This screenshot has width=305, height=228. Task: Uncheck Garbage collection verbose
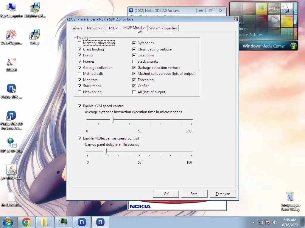click(x=134, y=68)
